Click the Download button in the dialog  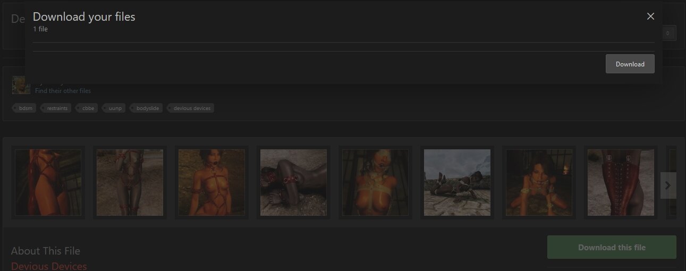pyautogui.click(x=630, y=64)
